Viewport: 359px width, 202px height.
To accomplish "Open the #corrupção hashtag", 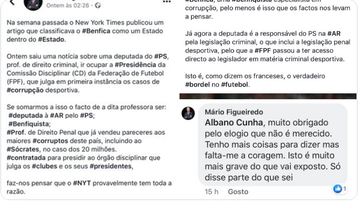I will (25, 90).
